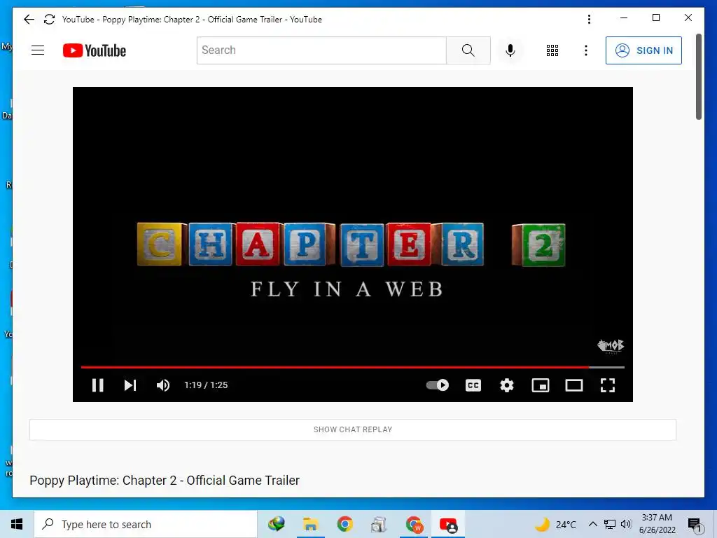
Task: Open the 24°C weather widget
Action: 555,524
